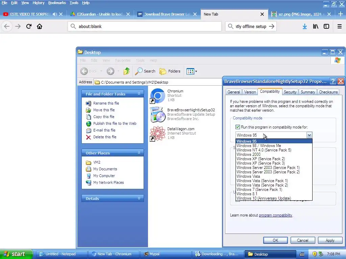Open My Documents in Other Places
The width and height of the screenshot is (346, 259).
coord(105,169)
